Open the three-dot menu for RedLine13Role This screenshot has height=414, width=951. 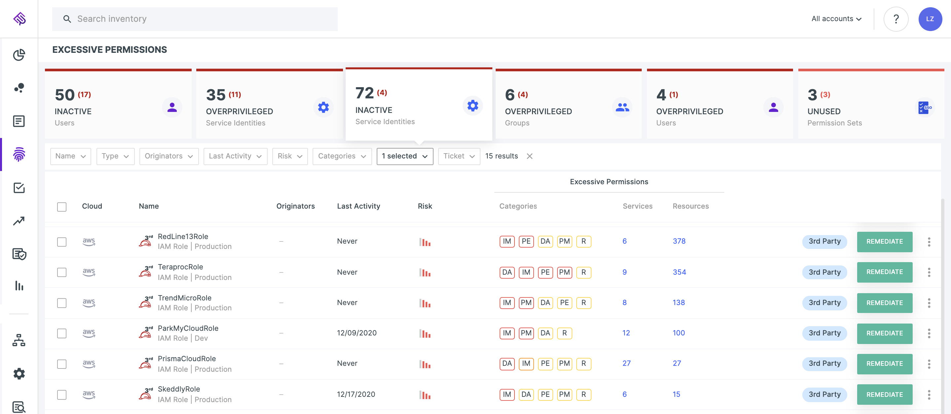coord(929,242)
